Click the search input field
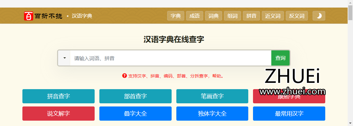Viewport: 353px width, 126px height. pyautogui.click(x=170, y=58)
